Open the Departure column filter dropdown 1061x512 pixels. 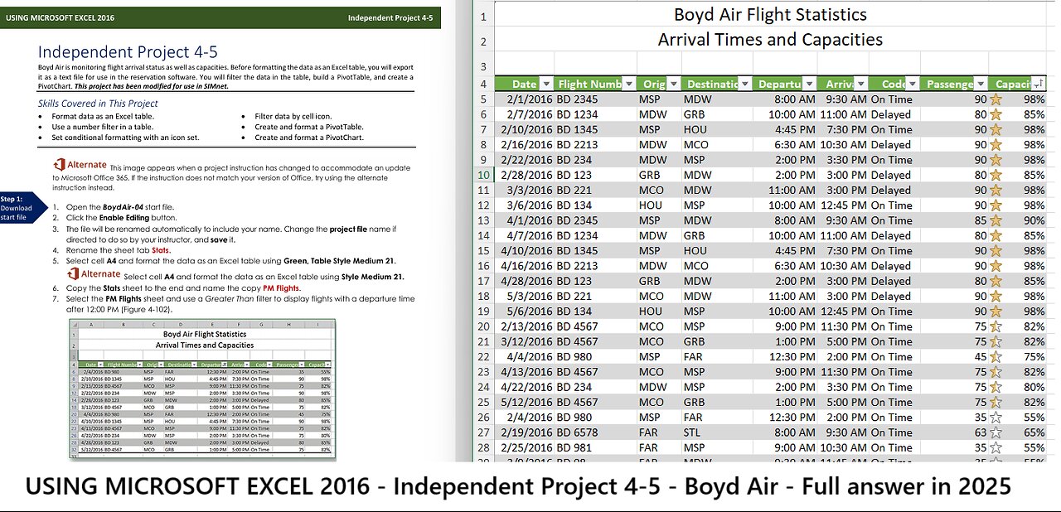click(x=810, y=84)
